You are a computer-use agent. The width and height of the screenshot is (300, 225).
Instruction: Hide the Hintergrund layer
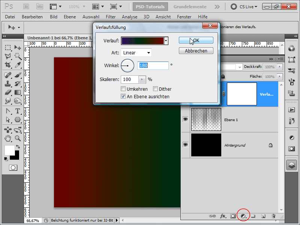pos(185,144)
